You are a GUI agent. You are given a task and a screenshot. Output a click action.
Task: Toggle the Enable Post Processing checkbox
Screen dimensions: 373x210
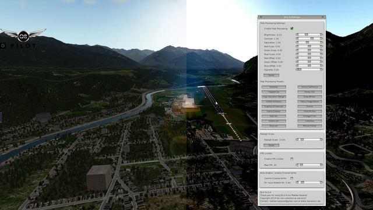pos(291,29)
